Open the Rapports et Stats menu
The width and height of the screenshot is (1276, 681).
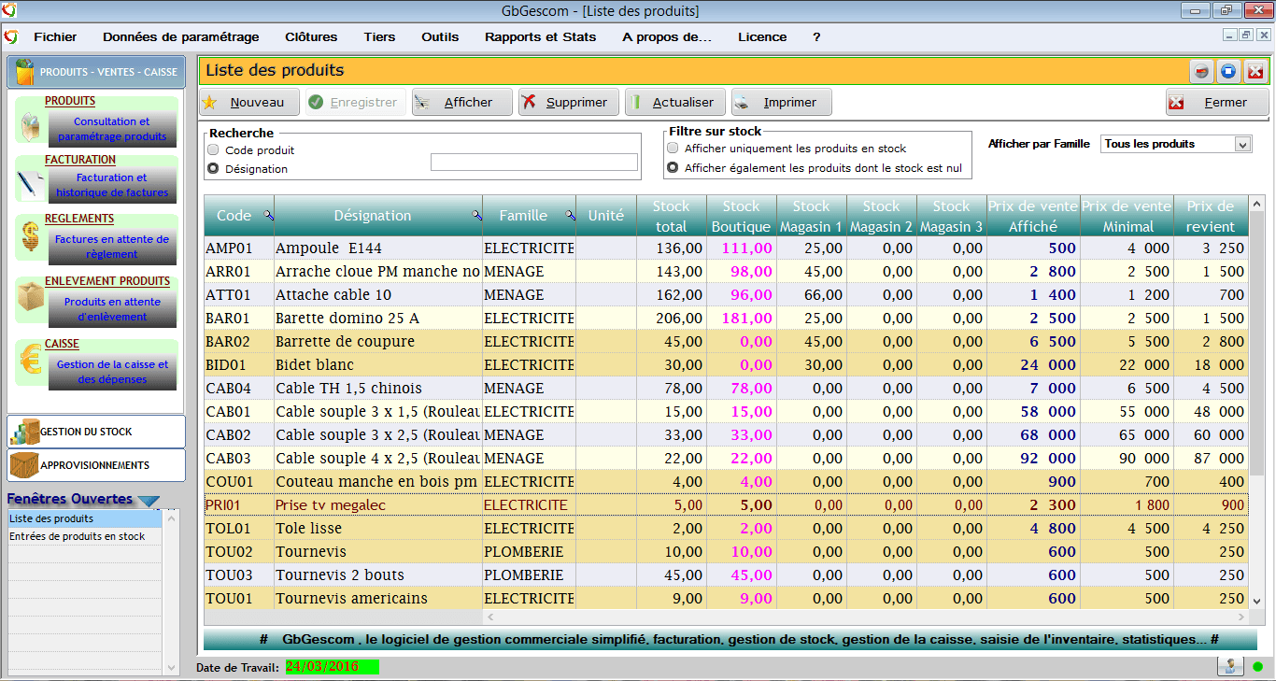tap(540, 37)
